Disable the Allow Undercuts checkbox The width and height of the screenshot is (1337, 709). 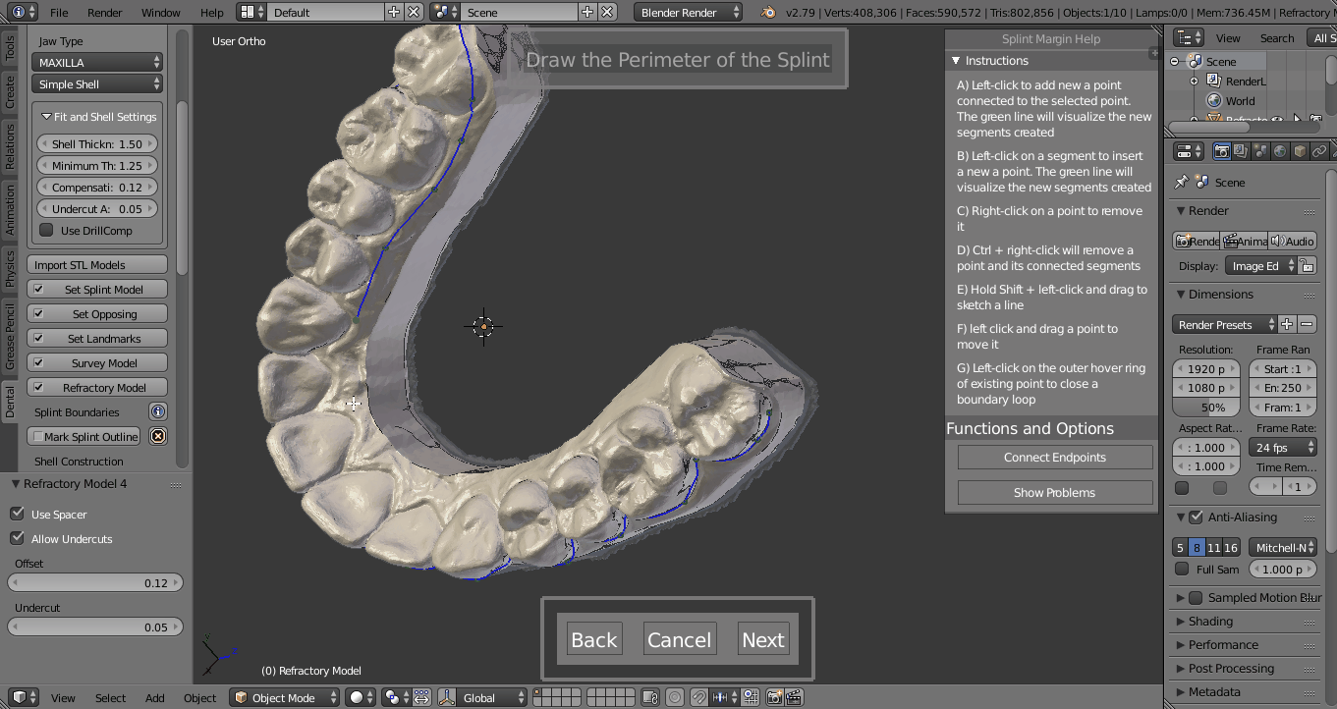(17, 538)
